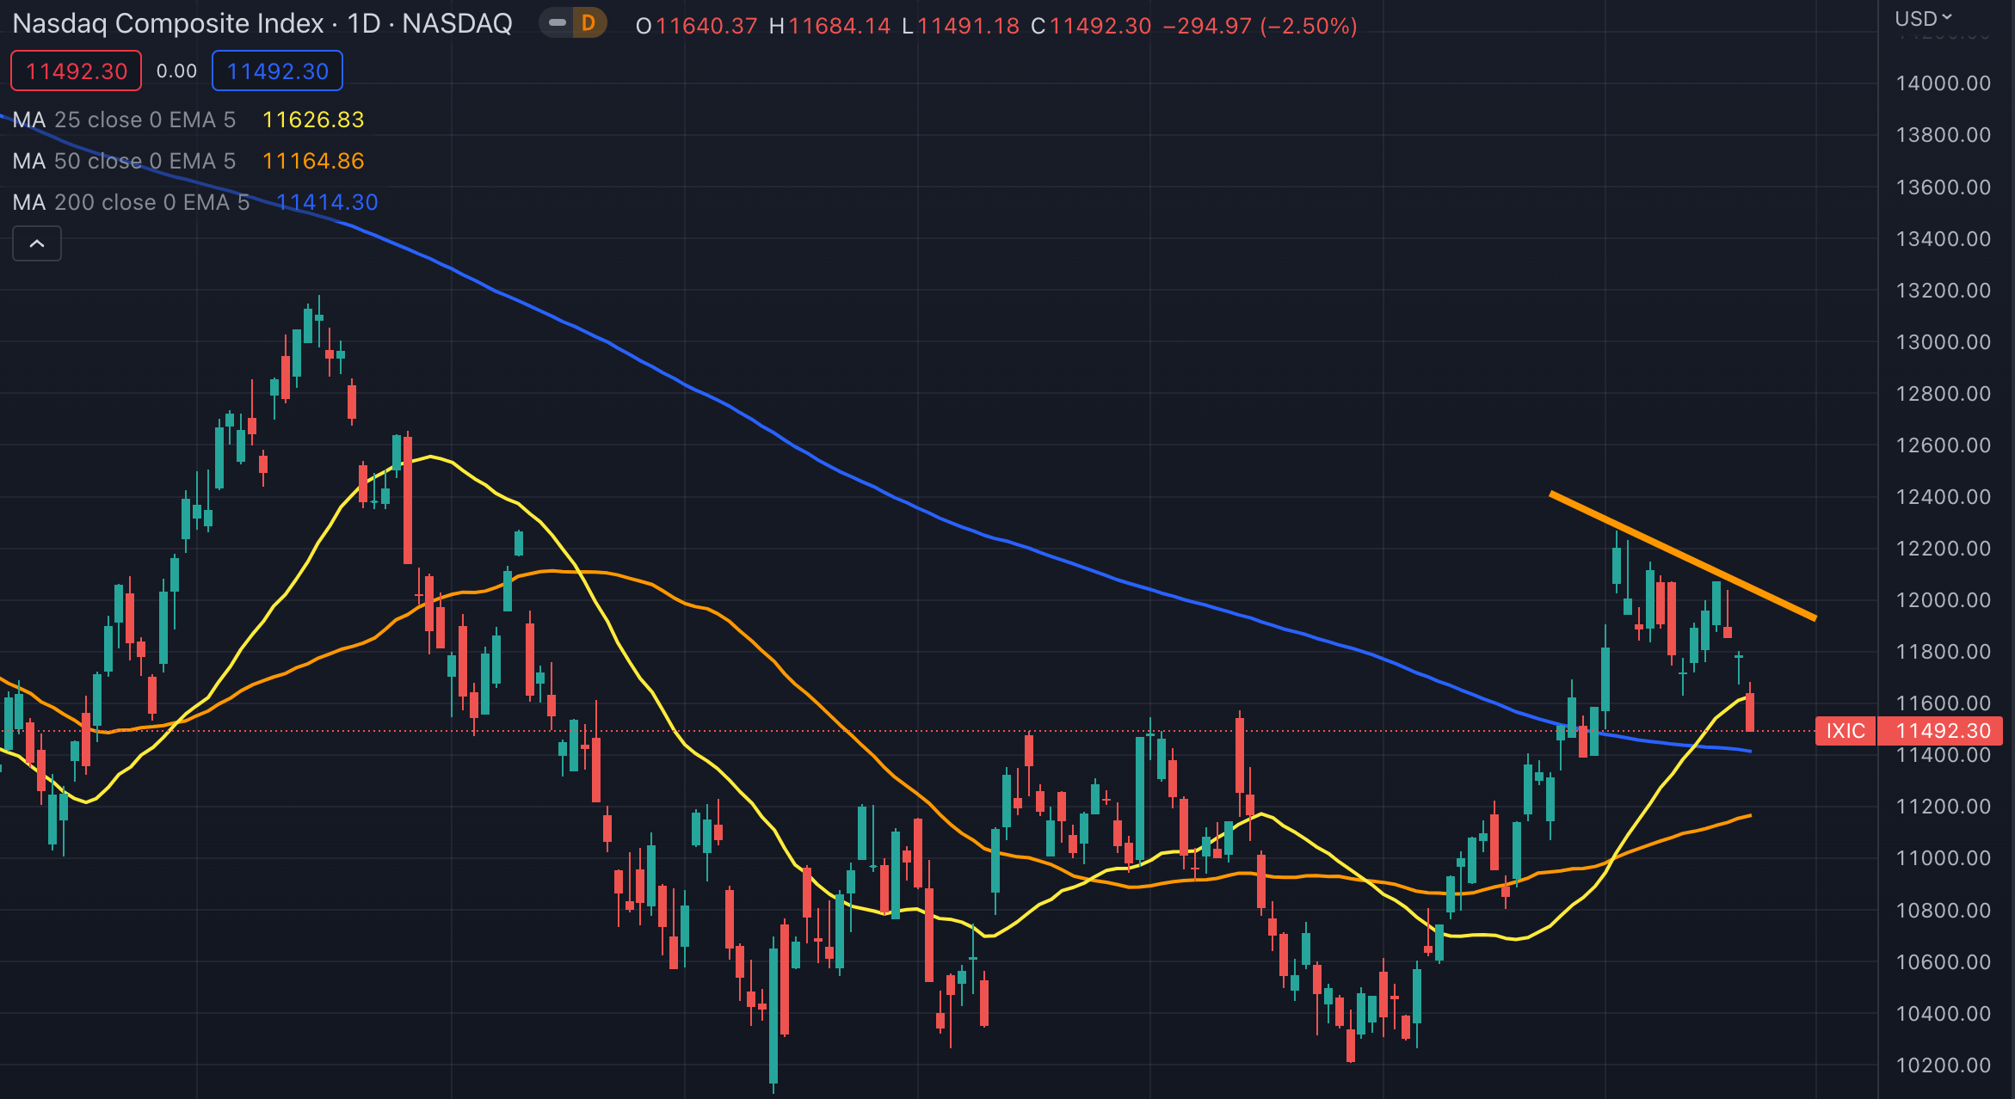Click the orange MA 50 value 11164.86
The height and width of the screenshot is (1099, 2015).
[x=313, y=161]
